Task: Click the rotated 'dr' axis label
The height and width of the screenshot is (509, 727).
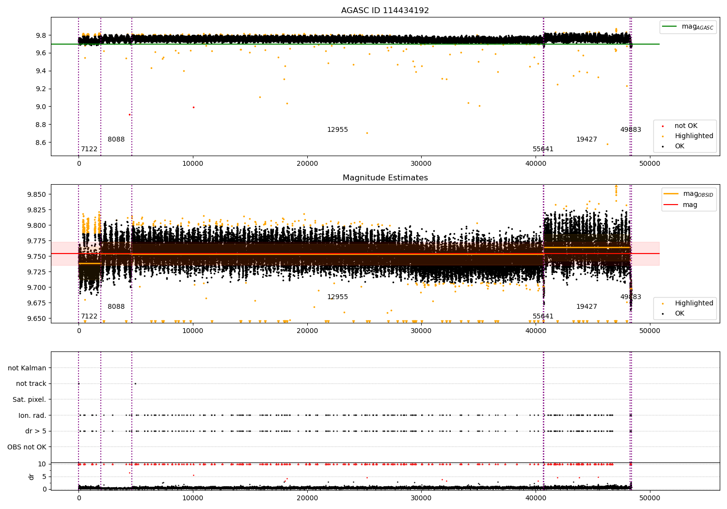Action: tap(32, 477)
